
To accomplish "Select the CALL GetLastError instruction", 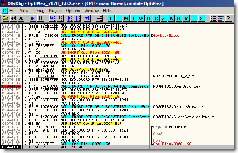I will [x=105, y=35].
